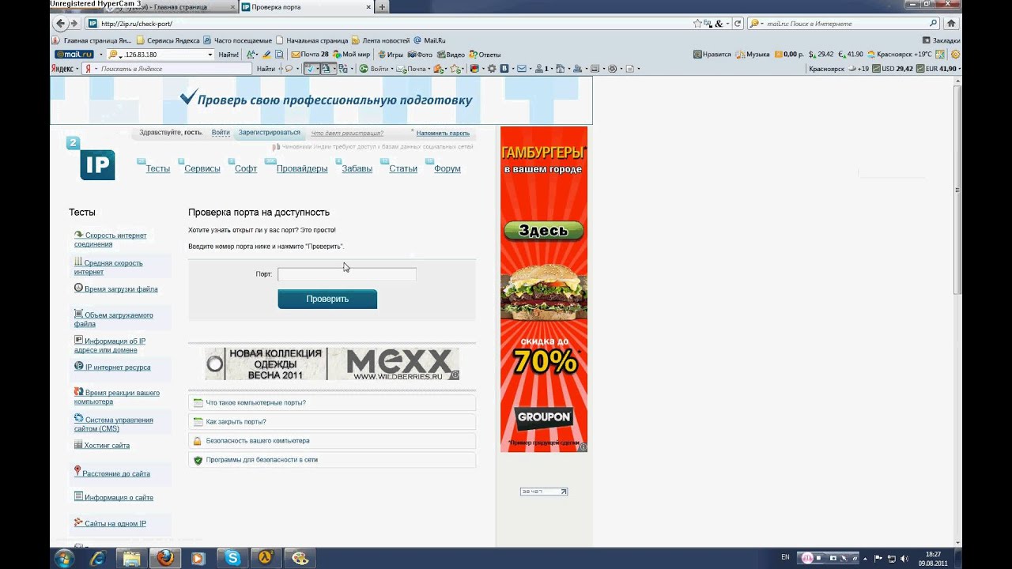Open the 'Лента новостей' bookmark
The width and height of the screenshot is (1012, 569).
[380, 40]
